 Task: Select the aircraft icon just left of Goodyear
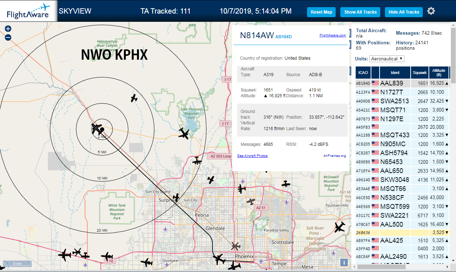click(146, 262)
